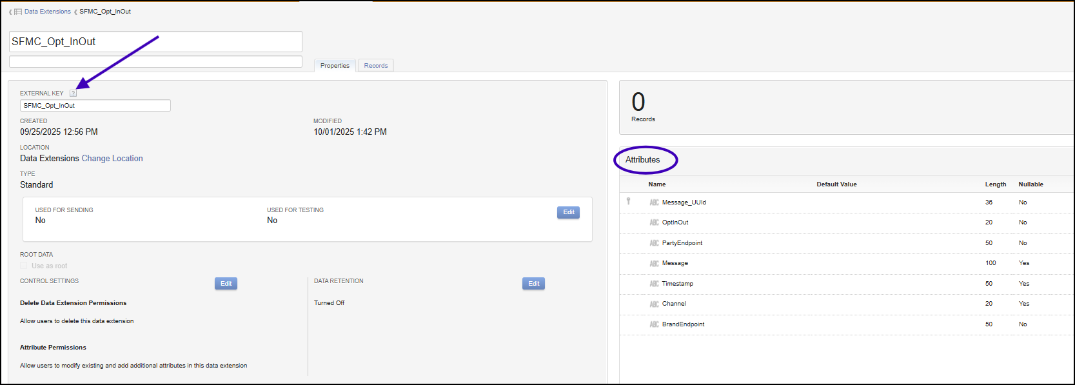Click the Length column header
The image size is (1075, 385).
(x=996, y=184)
